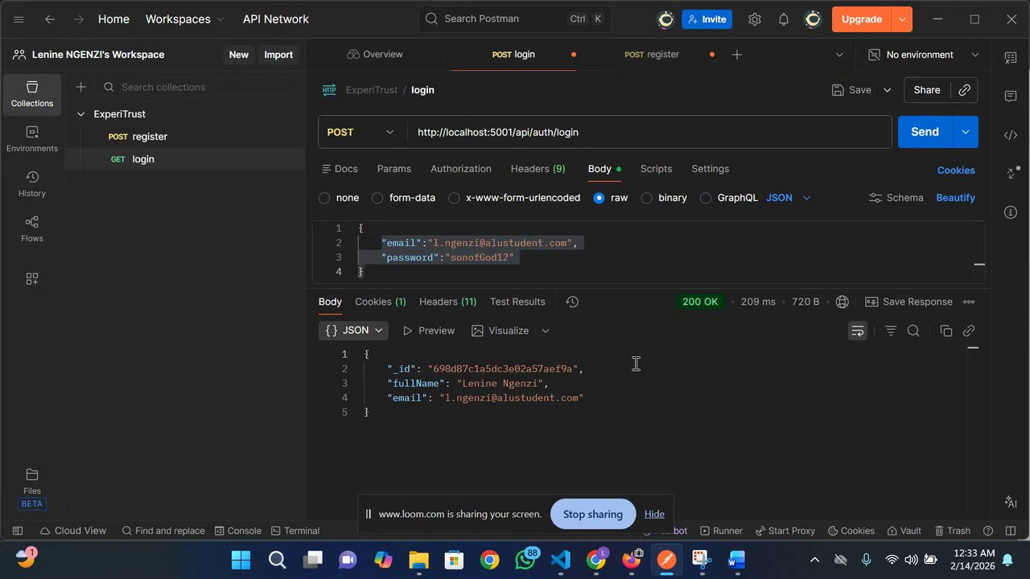Focus the request URL field
This screenshot has width=1030, height=579.
[649, 132]
